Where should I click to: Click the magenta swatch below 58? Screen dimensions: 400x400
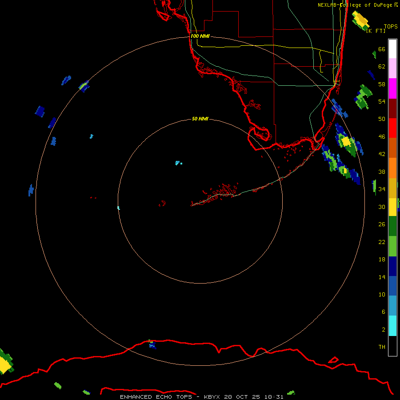pos(392,88)
